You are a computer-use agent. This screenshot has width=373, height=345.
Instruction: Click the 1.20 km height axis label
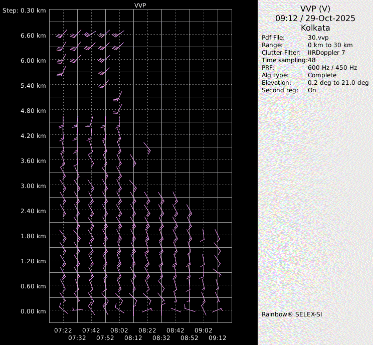tap(34, 261)
